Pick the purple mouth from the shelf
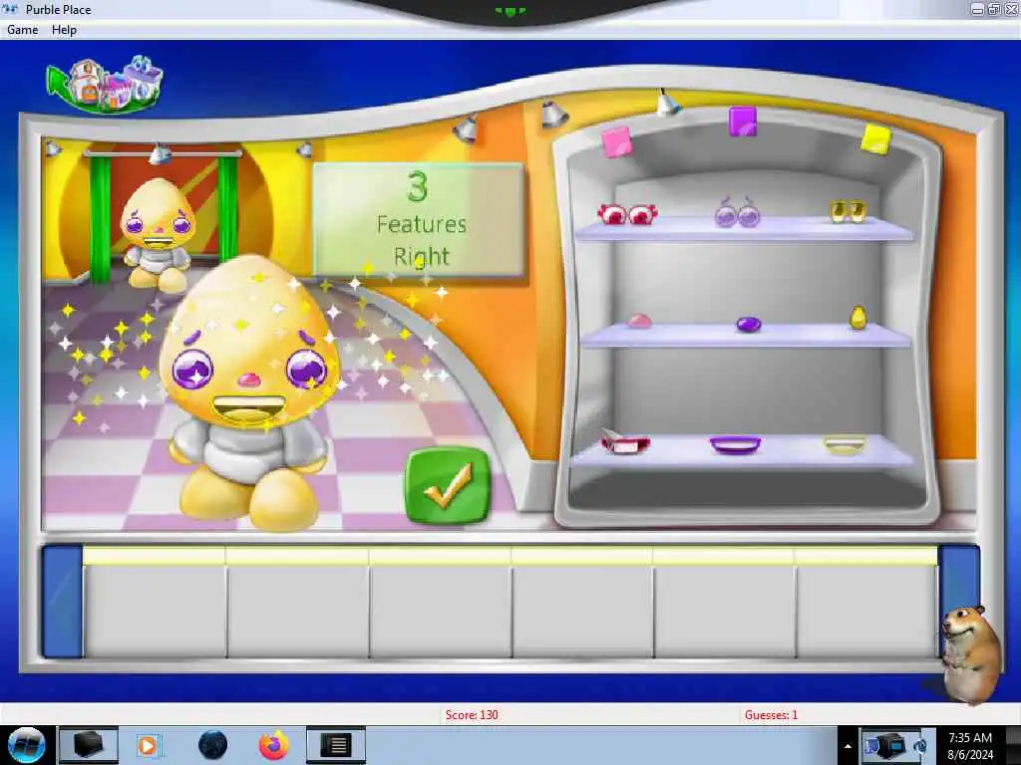The height and width of the screenshot is (765, 1021). (735, 445)
